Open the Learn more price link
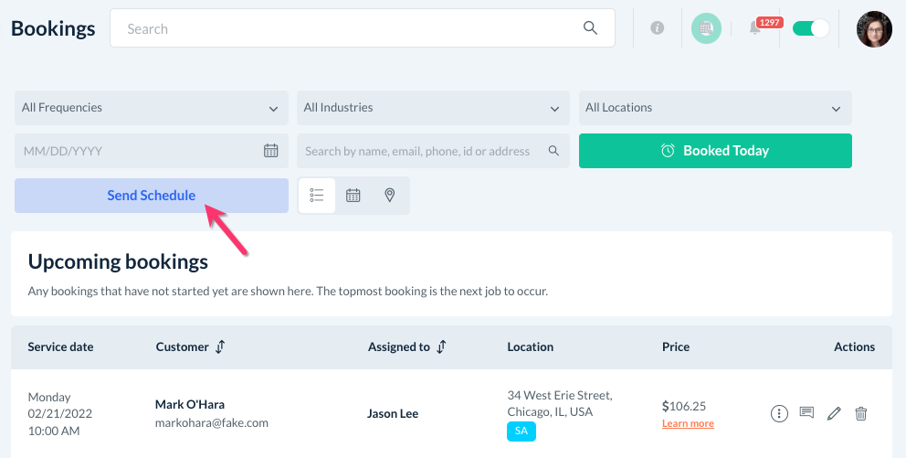The height and width of the screenshot is (458, 906). point(688,424)
